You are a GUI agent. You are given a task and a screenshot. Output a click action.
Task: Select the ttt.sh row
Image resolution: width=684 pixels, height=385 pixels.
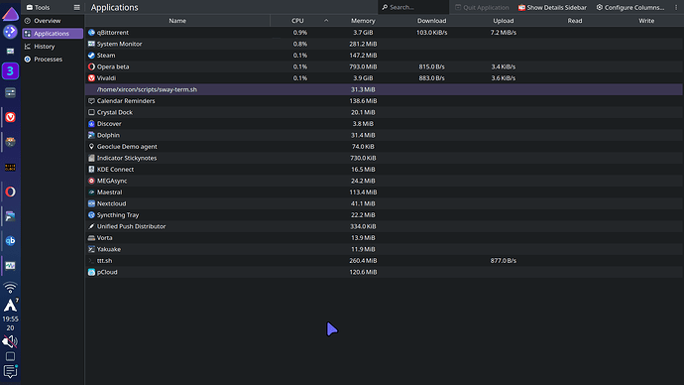tap(384, 261)
